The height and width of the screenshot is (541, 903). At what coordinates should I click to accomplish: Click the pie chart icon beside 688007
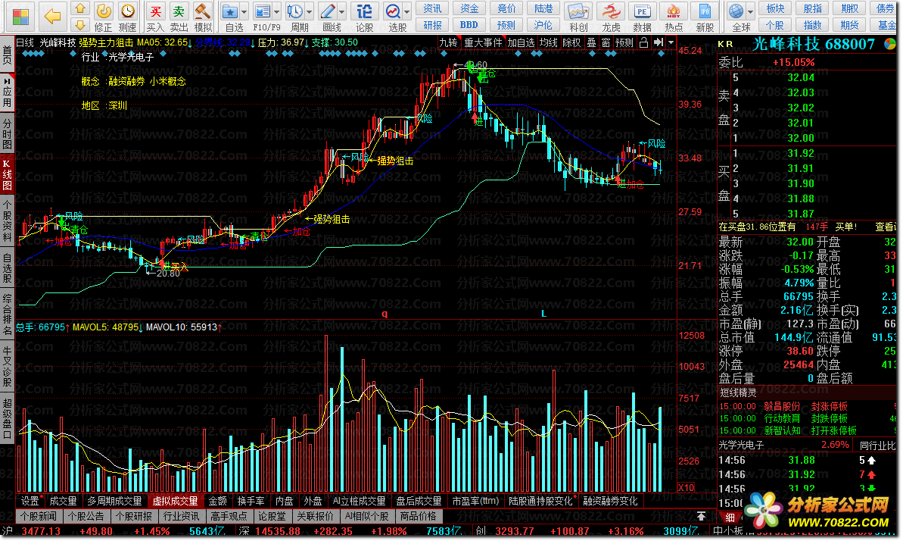tap(890, 45)
